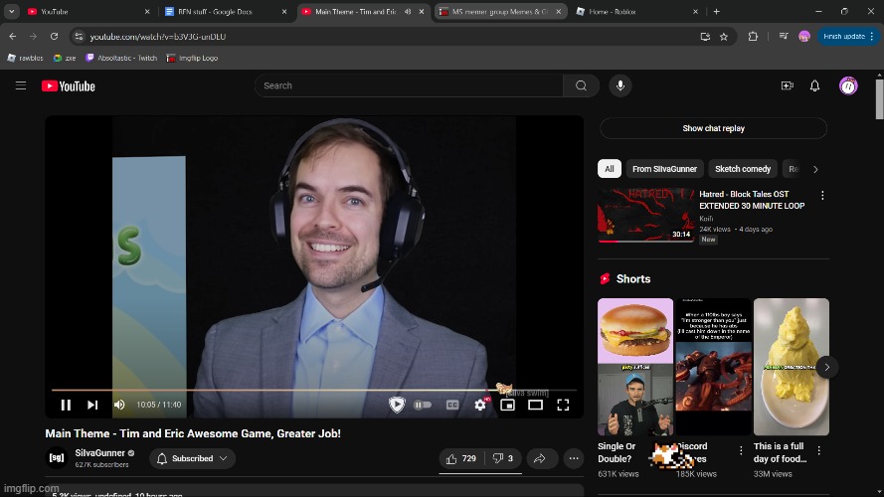Open the Create video icon
Image resolution: width=884 pixels, height=497 pixels.
tap(787, 85)
